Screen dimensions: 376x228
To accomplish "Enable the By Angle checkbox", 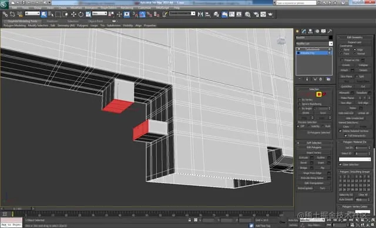I will click(300, 108).
